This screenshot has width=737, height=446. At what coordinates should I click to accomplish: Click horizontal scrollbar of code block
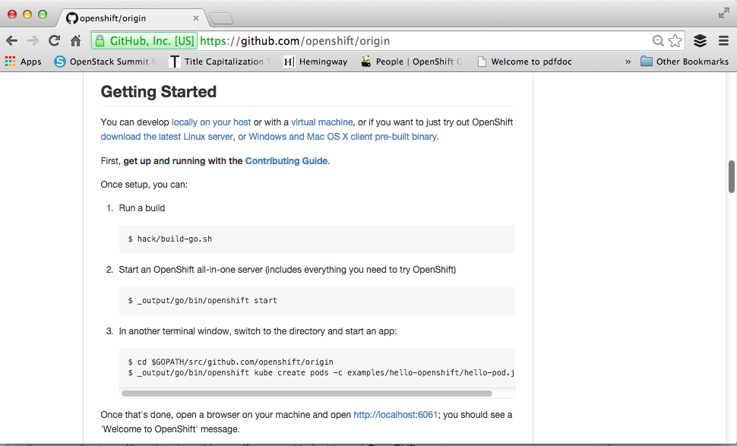(x=307, y=394)
